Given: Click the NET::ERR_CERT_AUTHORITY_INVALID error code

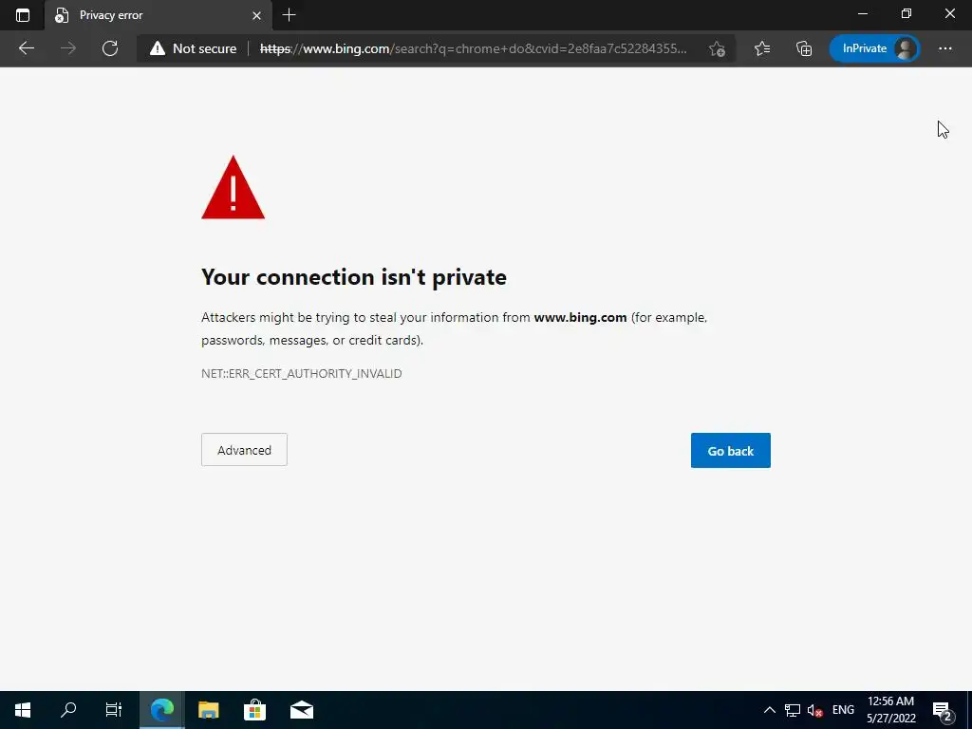Looking at the screenshot, I should click(301, 373).
